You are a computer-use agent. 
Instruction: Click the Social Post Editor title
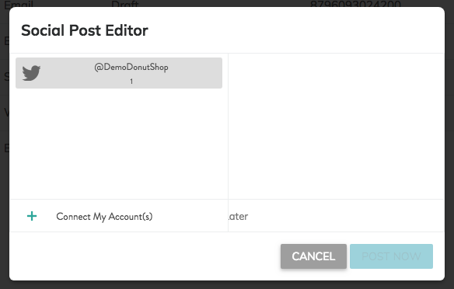[x=85, y=30]
